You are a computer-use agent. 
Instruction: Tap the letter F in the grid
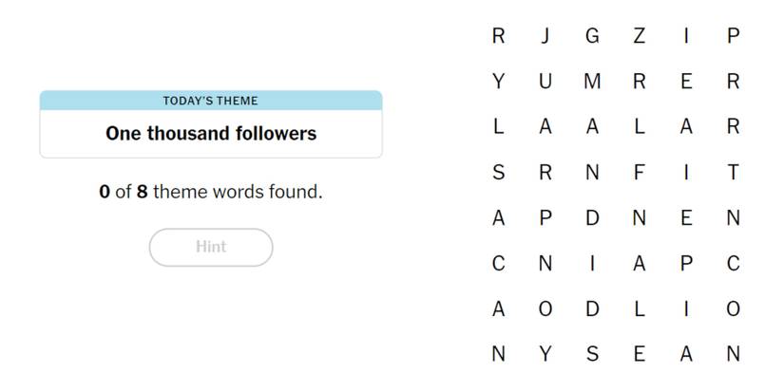coord(640,173)
